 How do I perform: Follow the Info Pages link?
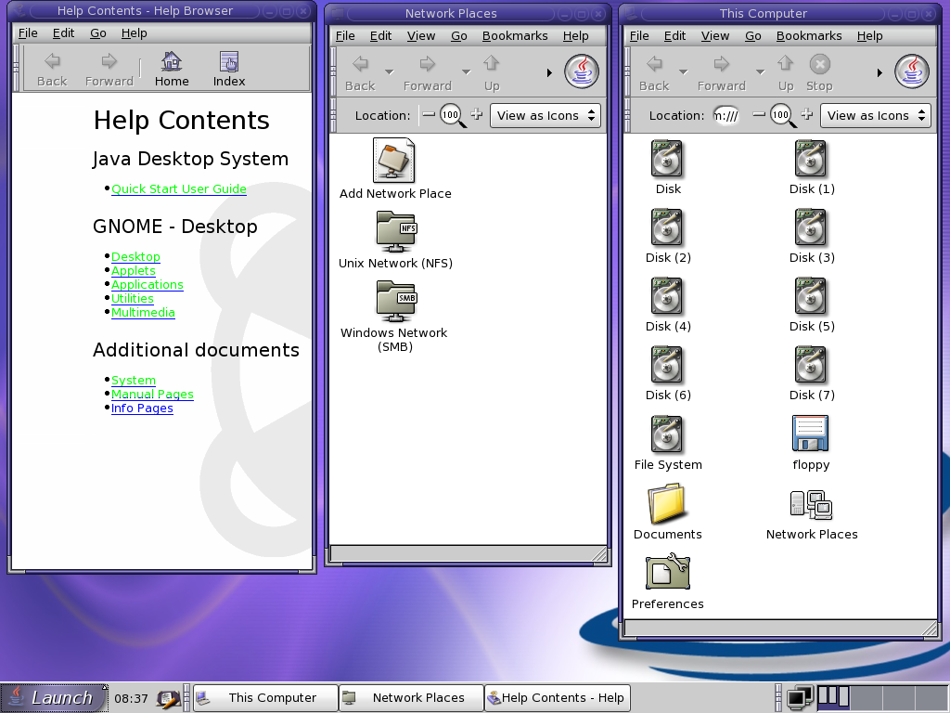142,408
